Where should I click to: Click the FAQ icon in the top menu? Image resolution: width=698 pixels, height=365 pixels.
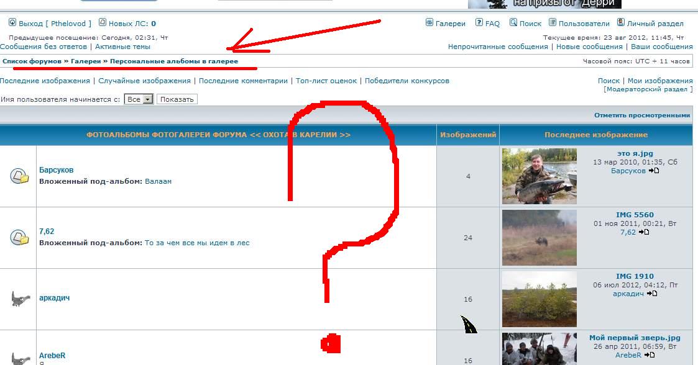coord(479,23)
